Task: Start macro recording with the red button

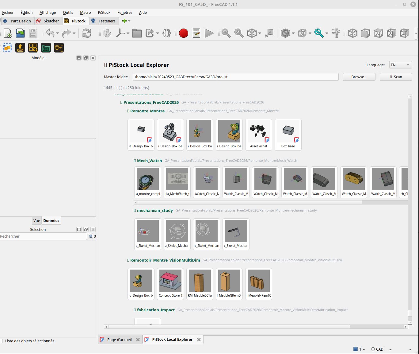Action: pyautogui.click(x=184, y=33)
